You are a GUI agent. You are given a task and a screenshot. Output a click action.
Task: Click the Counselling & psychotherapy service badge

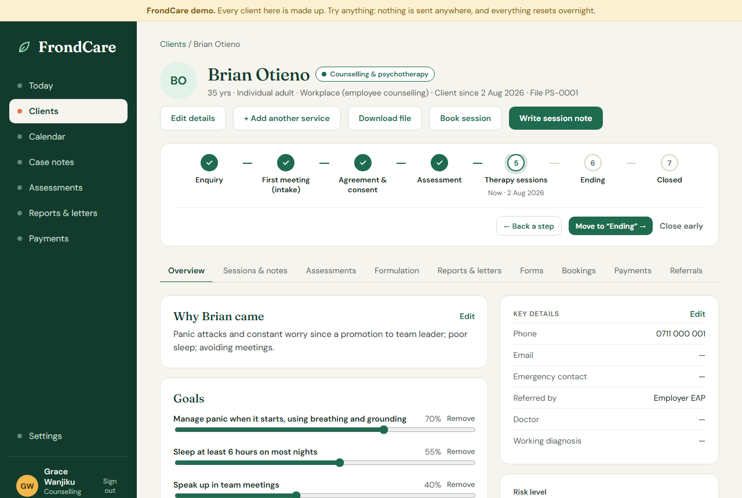tap(375, 74)
